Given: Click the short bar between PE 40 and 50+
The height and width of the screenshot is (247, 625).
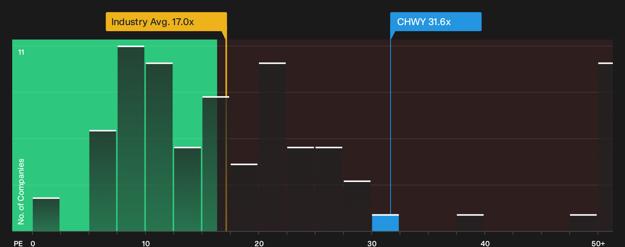Looking at the screenshot, I should pos(583,223).
